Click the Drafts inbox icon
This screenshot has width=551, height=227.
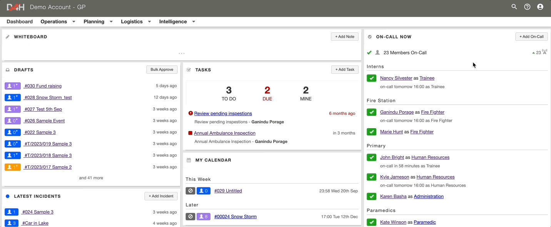click(8, 70)
